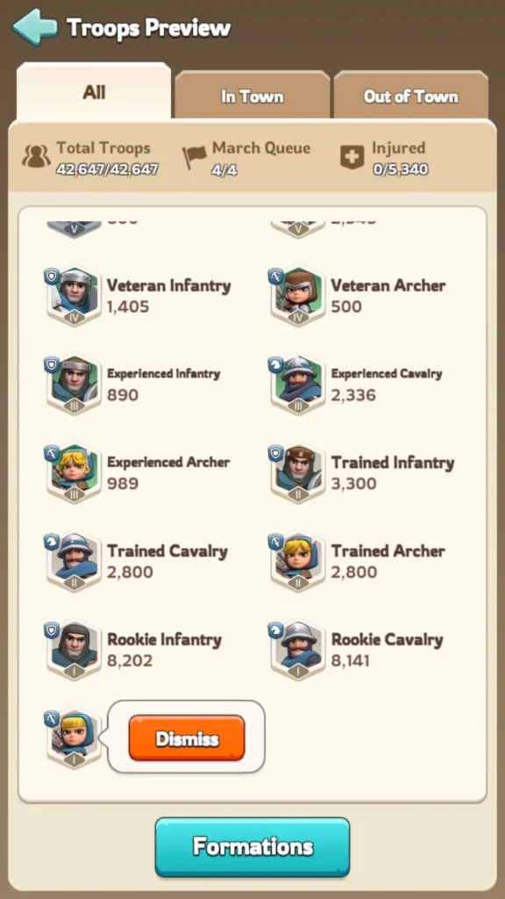Dismiss the selected rookie troops
The width and height of the screenshot is (505, 899).
(187, 737)
